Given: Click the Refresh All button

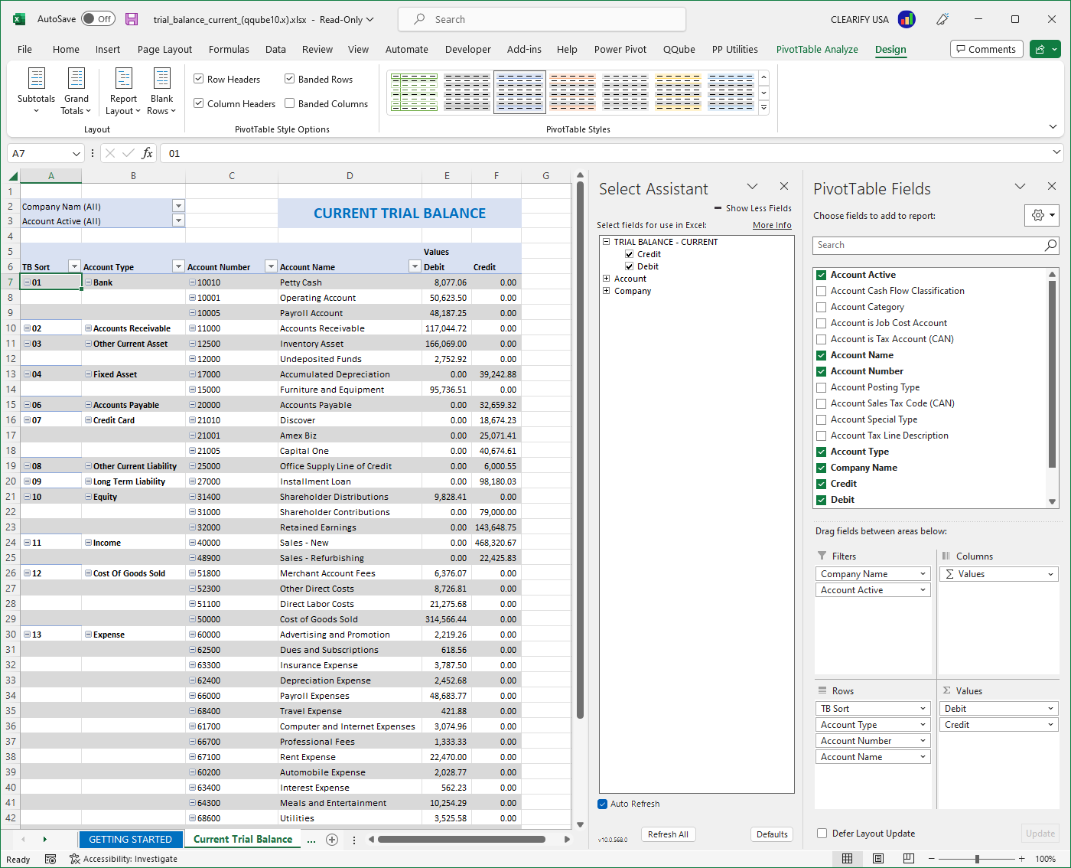Looking at the screenshot, I should pyautogui.click(x=668, y=834).
